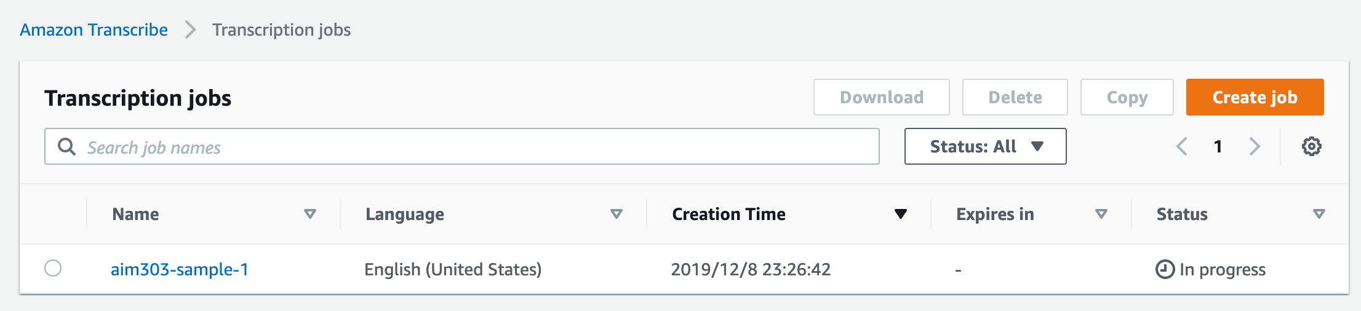Sort by Status column arrow
This screenshot has width=1361, height=311.
1319,214
